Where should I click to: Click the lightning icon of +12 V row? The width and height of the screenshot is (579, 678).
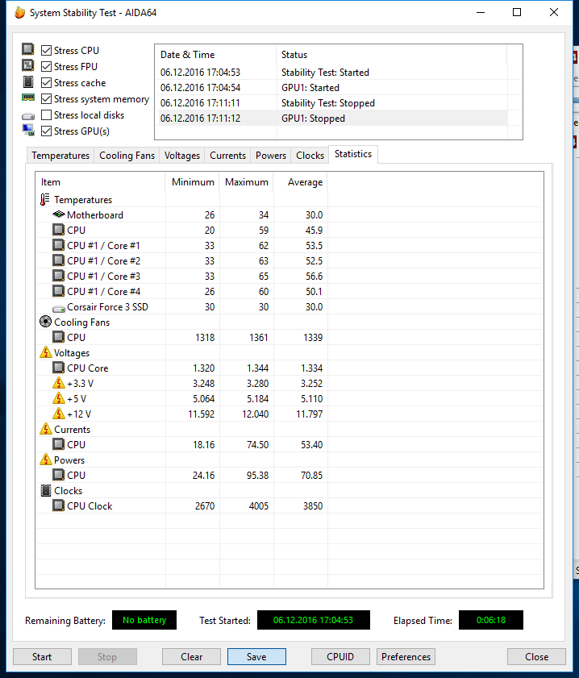(59, 414)
